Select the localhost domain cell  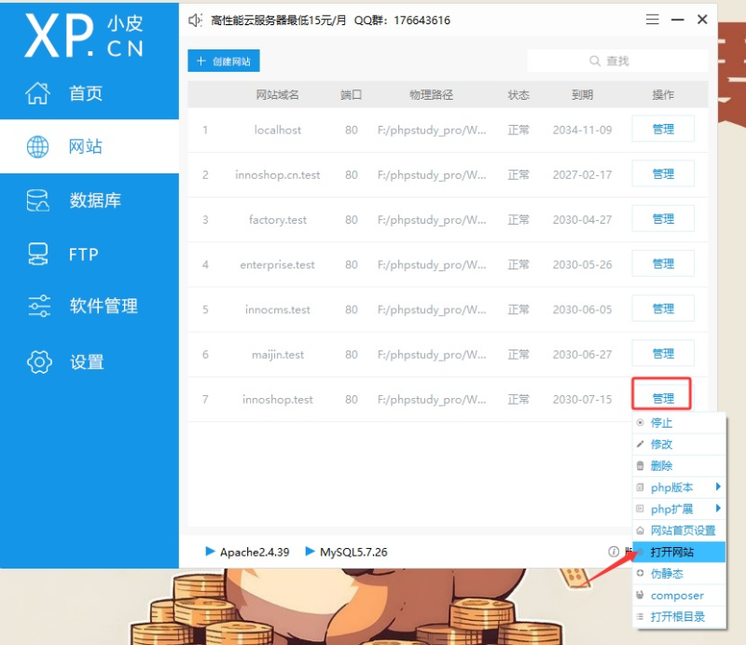click(x=277, y=130)
